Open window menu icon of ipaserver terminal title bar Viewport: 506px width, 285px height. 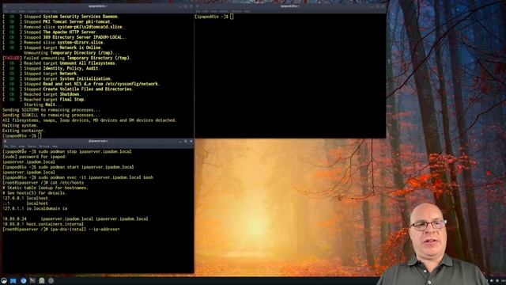click(5, 141)
